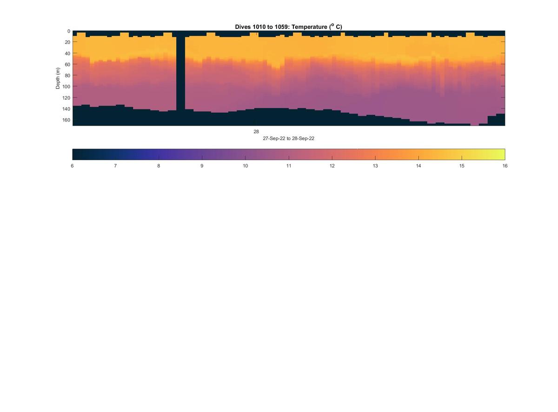Click the depth tick label '60'

(67, 65)
